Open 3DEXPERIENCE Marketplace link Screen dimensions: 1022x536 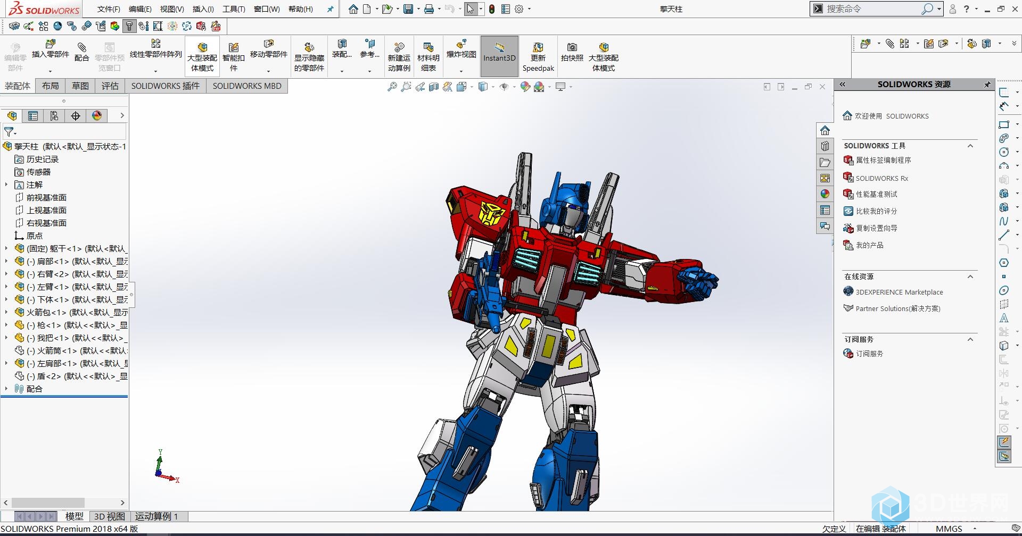click(899, 292)
